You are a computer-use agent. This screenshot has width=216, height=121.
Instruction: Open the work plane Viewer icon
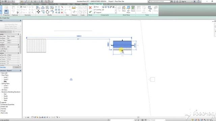[x=133, y=9]
